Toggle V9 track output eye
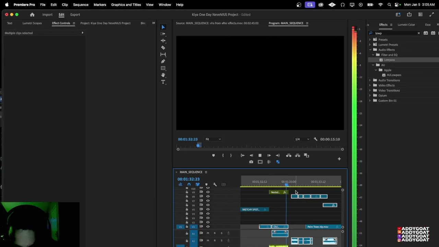Image resolution: width=439 pixels, height=247 pixels. click(x=208, y=192)
